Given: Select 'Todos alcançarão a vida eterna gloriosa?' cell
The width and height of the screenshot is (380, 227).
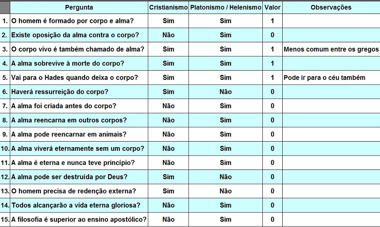Looking at the screenshot, I should (x=79, y=205).
